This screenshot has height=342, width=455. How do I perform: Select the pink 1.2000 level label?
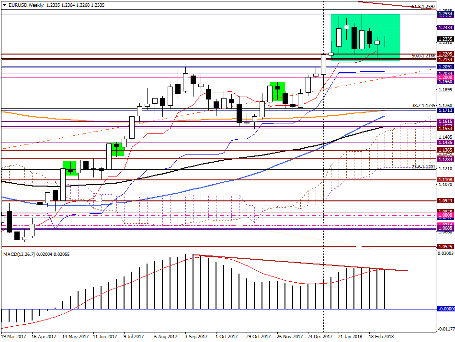445,77
